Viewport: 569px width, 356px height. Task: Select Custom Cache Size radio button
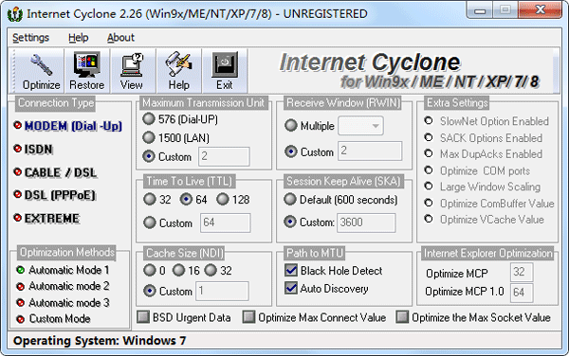(150, 291)
